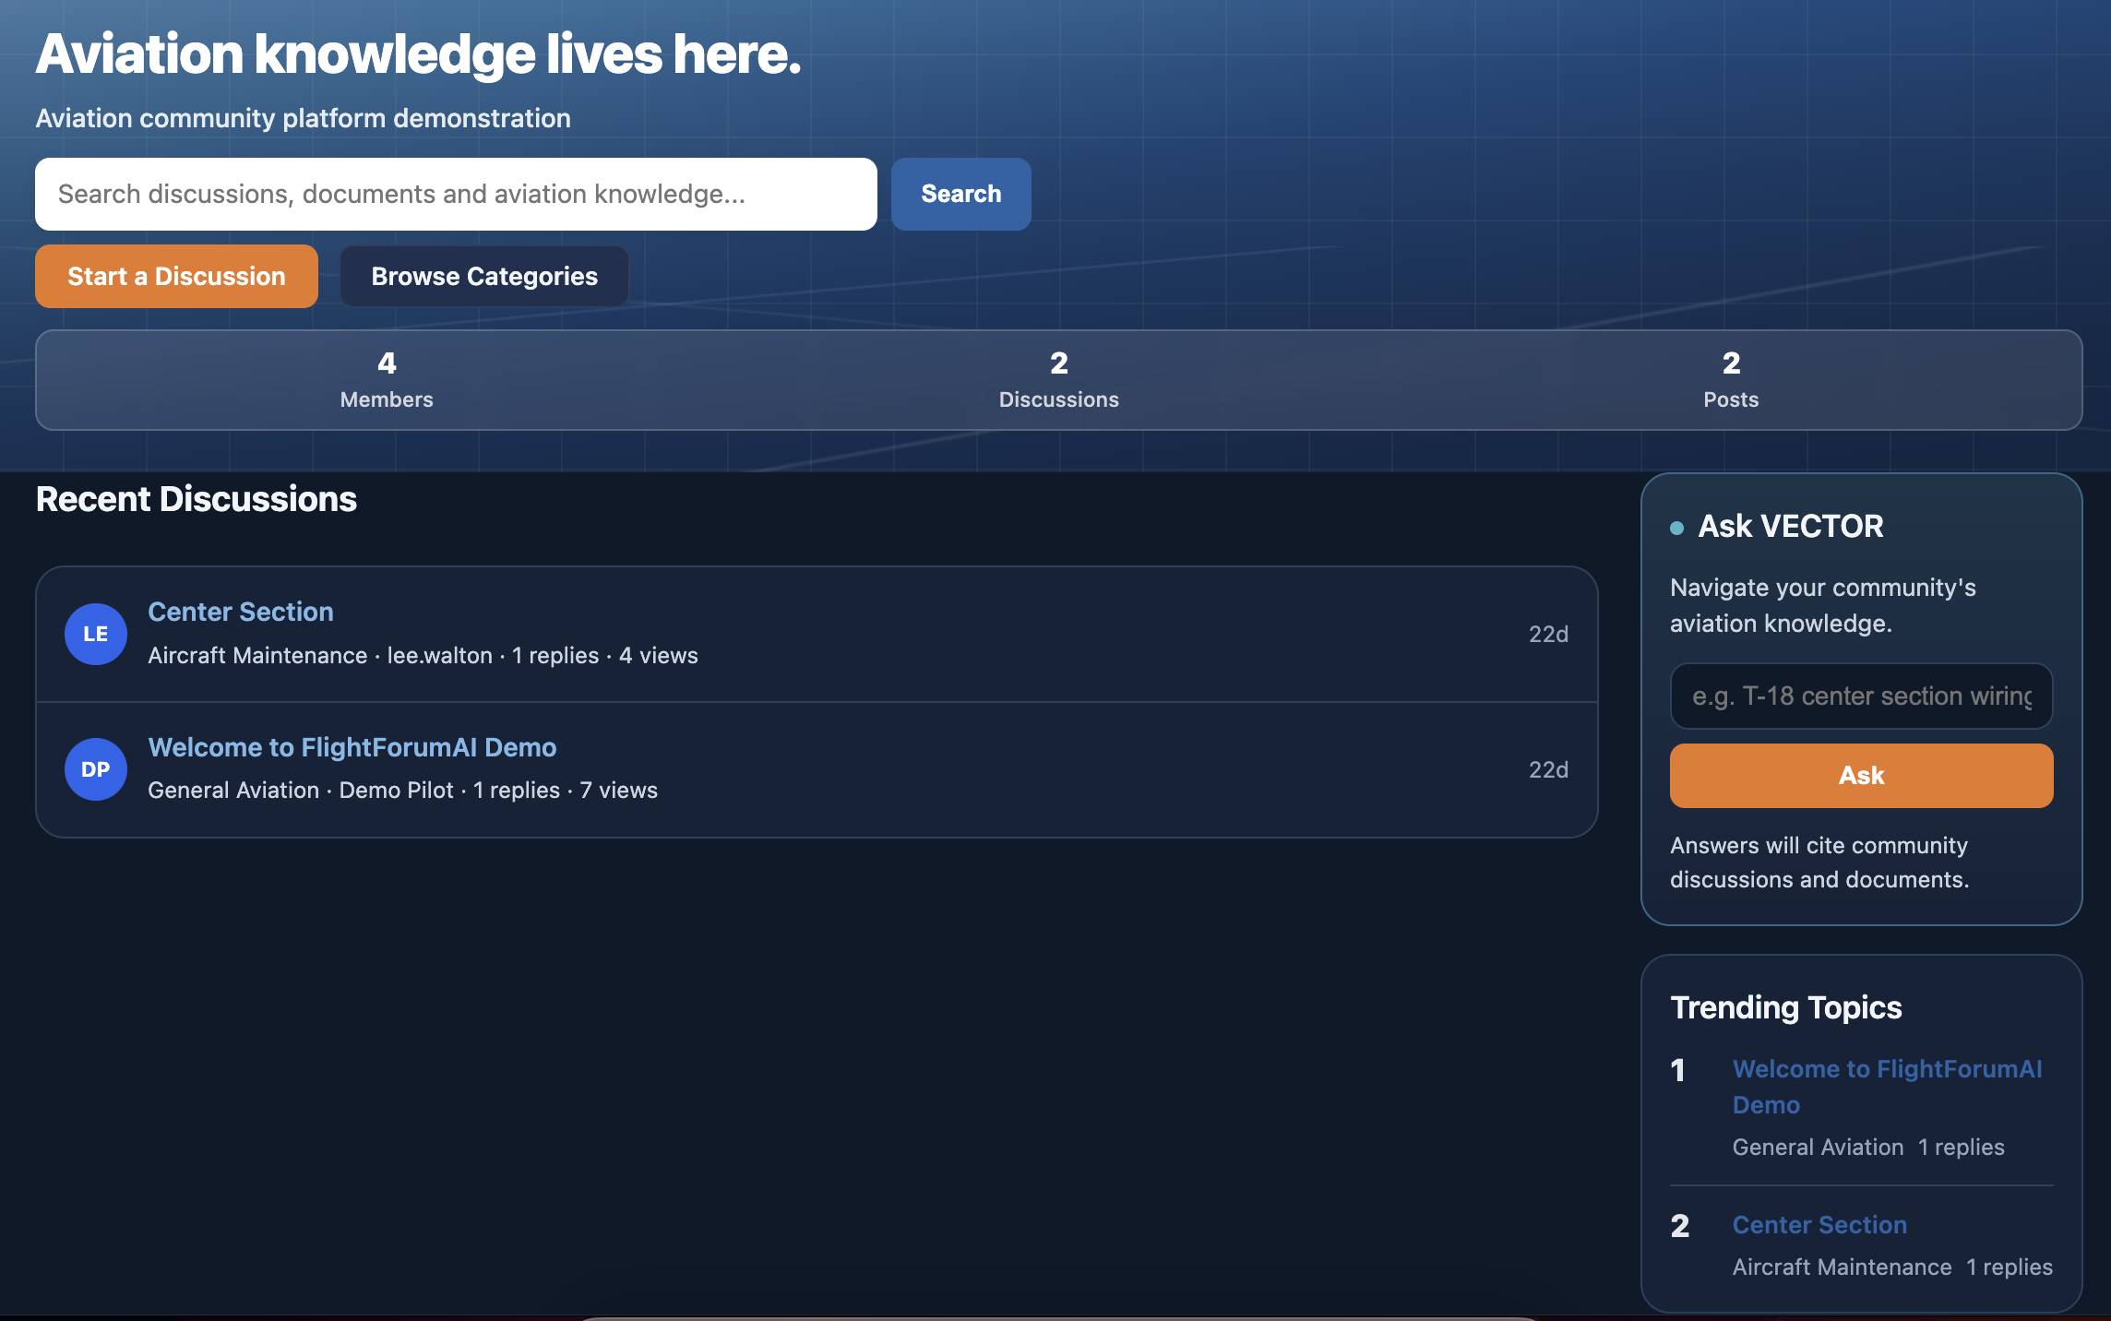The width and height of the screenshot is (2111, 1321).
Task: Focus the Ask VECTOR question field
Action: (1861, 696)
